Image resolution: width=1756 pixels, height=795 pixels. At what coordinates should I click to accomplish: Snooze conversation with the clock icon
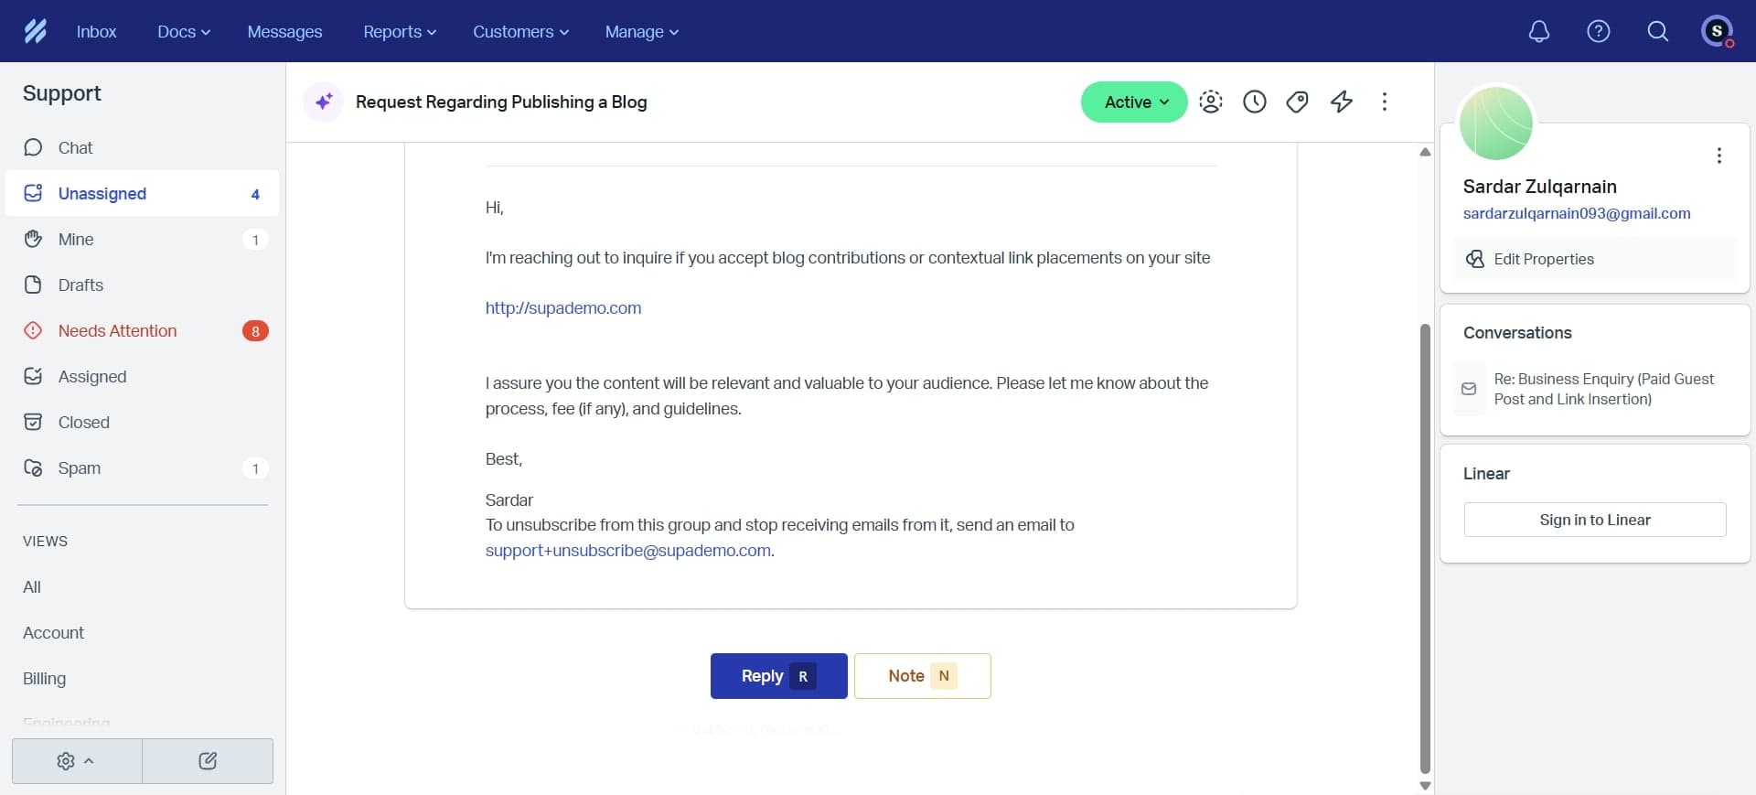1254,102
